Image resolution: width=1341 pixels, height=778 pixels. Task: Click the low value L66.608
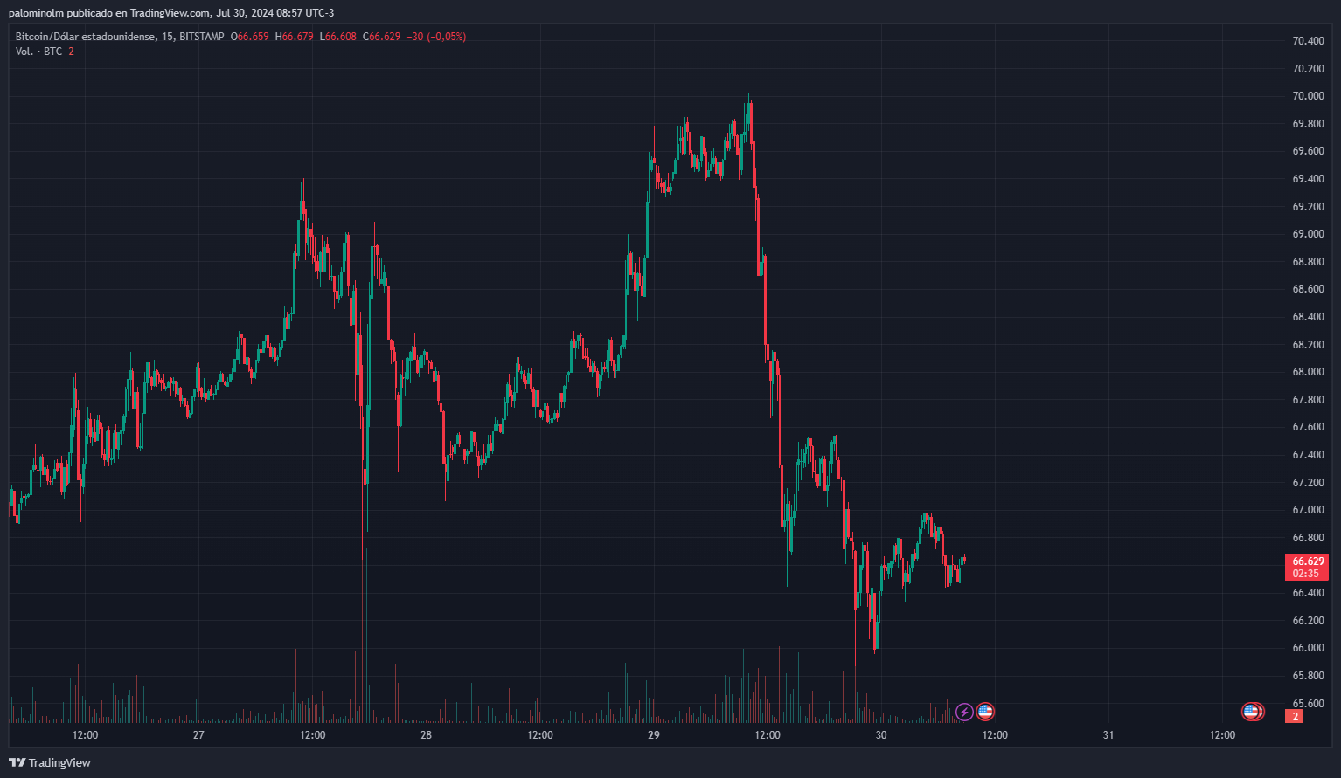tap(338, 37)
